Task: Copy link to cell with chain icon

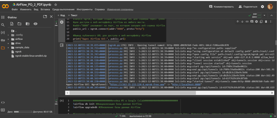Action: (247, 22)
